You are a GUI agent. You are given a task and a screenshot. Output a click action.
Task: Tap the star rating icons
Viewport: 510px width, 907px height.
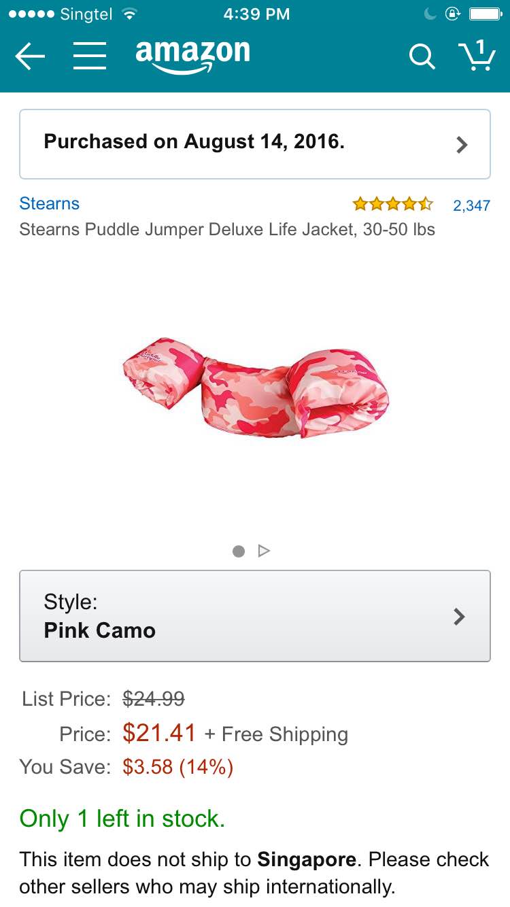[x=392, y=204]
